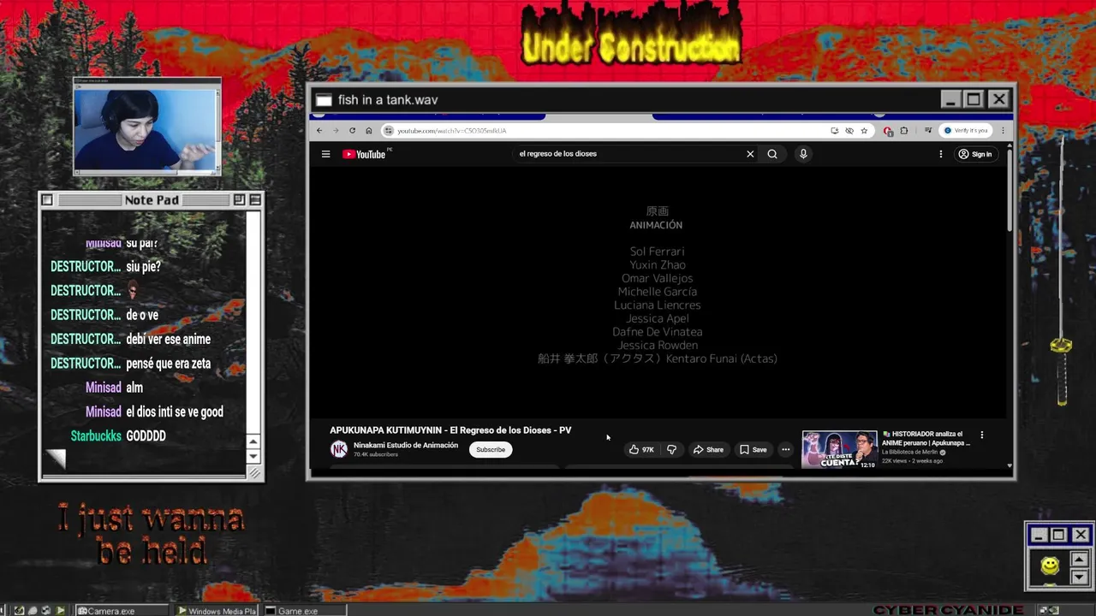Click the smiley face in small window
Viewport: 1096px width, 616px height.
pos(1050,566)
